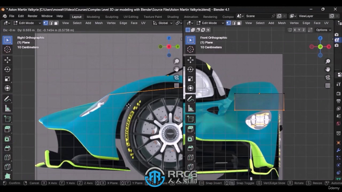
Task: Open the Shading workspace tab
Action: 173,17
